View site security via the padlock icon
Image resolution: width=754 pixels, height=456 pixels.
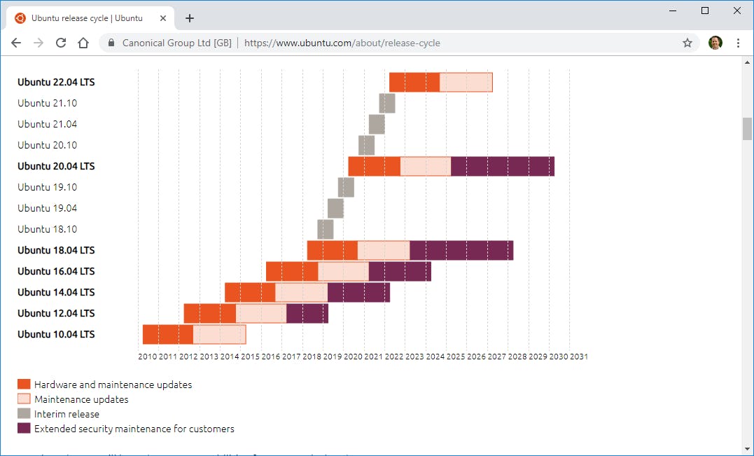pyautogui.click(x=110, y=43)
